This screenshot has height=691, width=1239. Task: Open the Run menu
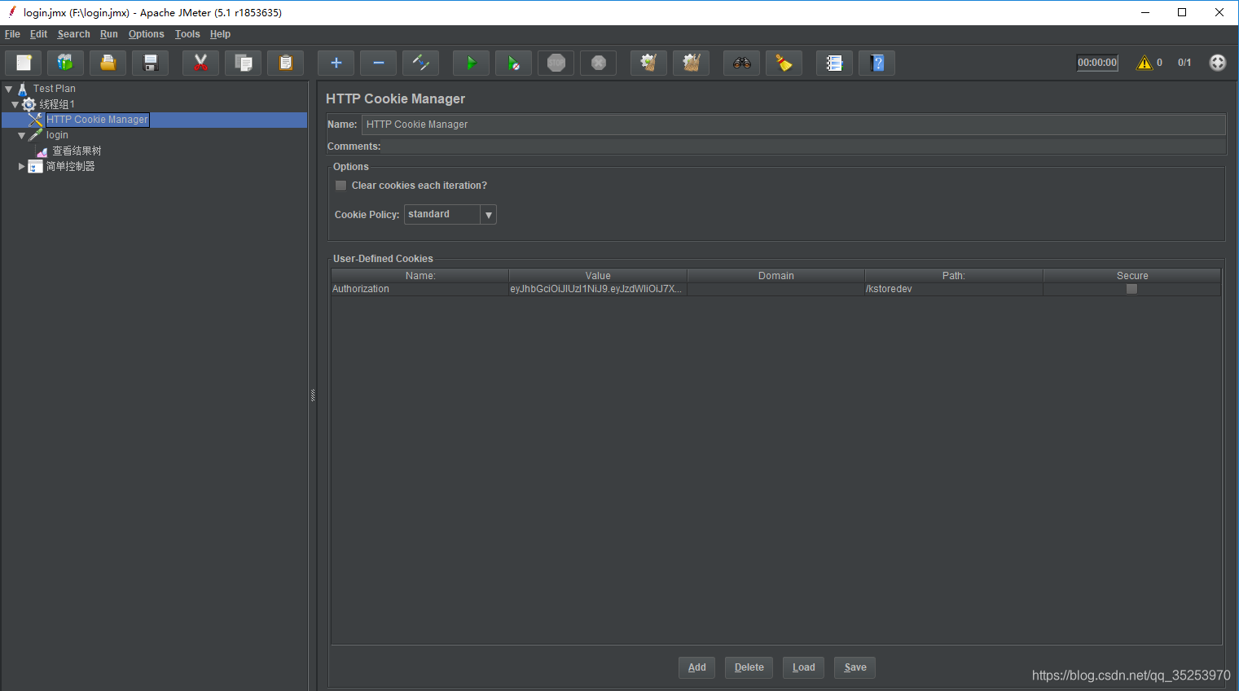click(x=109, y=34)
